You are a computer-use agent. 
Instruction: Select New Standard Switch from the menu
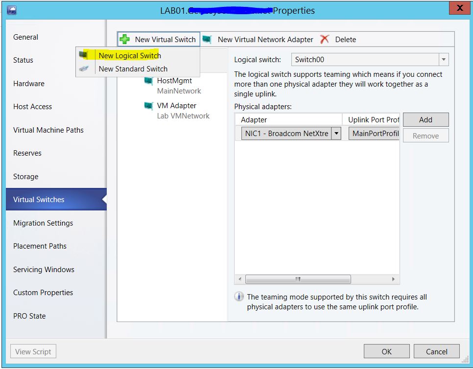click(x=134, y=69)
